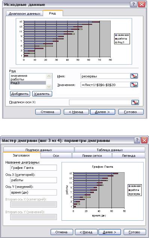This screenshot has width=149, height=238.
Task: Click 'время (дн)' axis label in preview
Action: coord(99,215)
